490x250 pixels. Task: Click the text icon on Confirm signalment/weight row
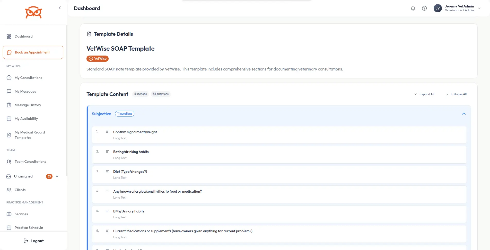[x=107, y=132]
